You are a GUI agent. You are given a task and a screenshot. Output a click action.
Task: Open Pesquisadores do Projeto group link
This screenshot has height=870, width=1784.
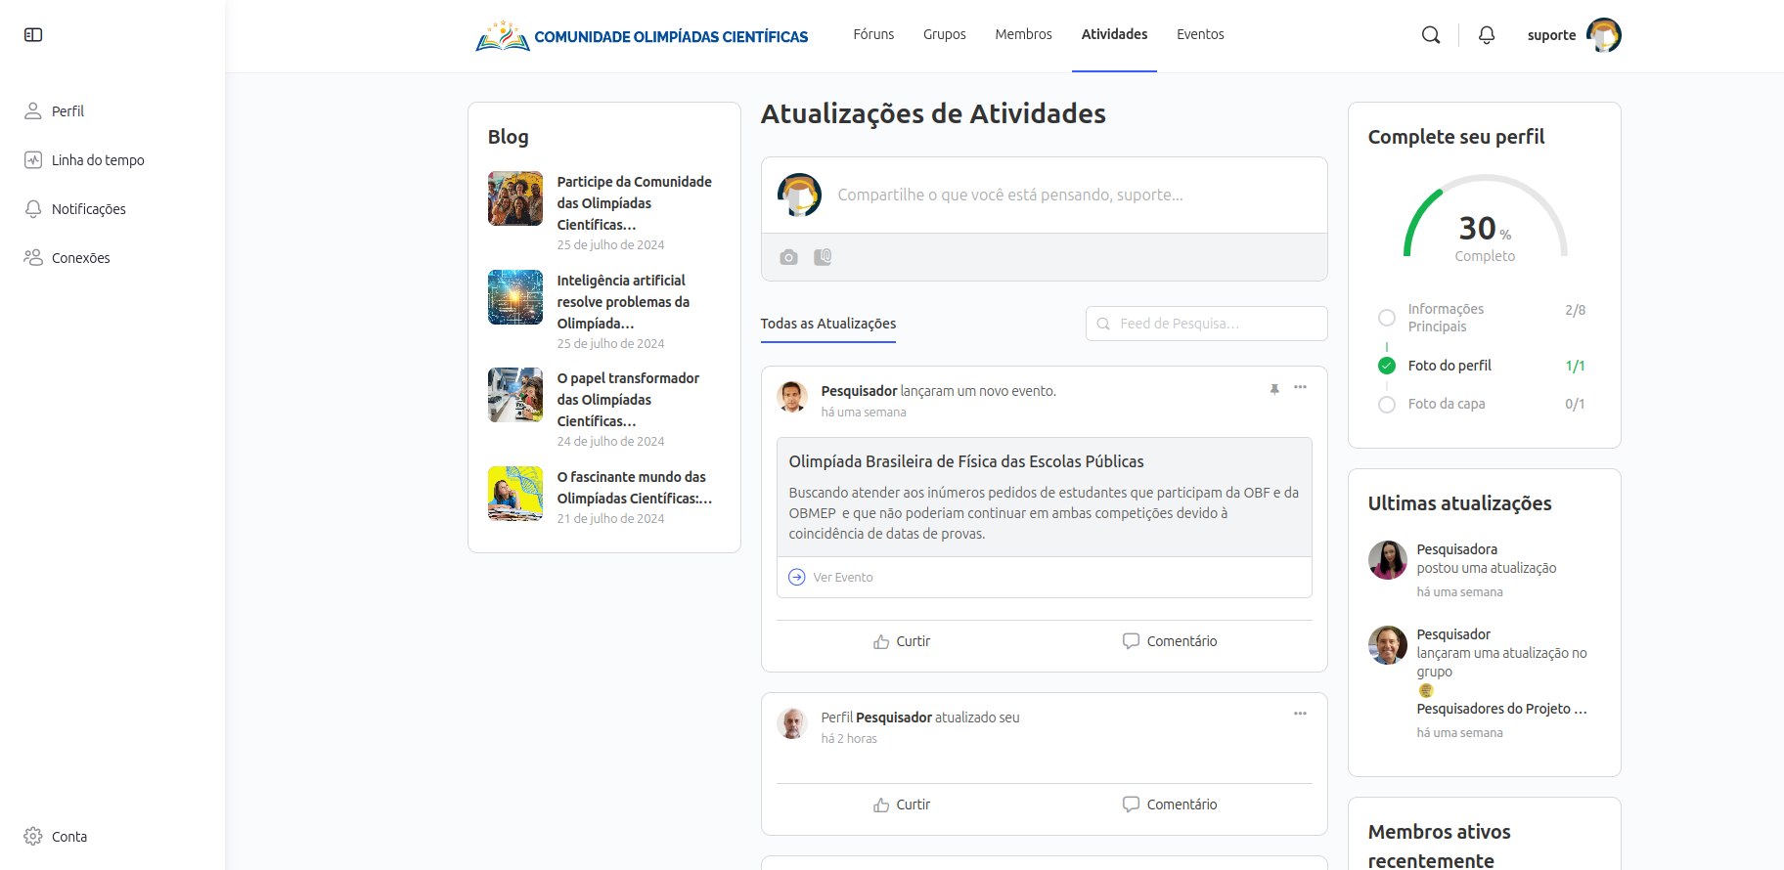click(1501, 710)
